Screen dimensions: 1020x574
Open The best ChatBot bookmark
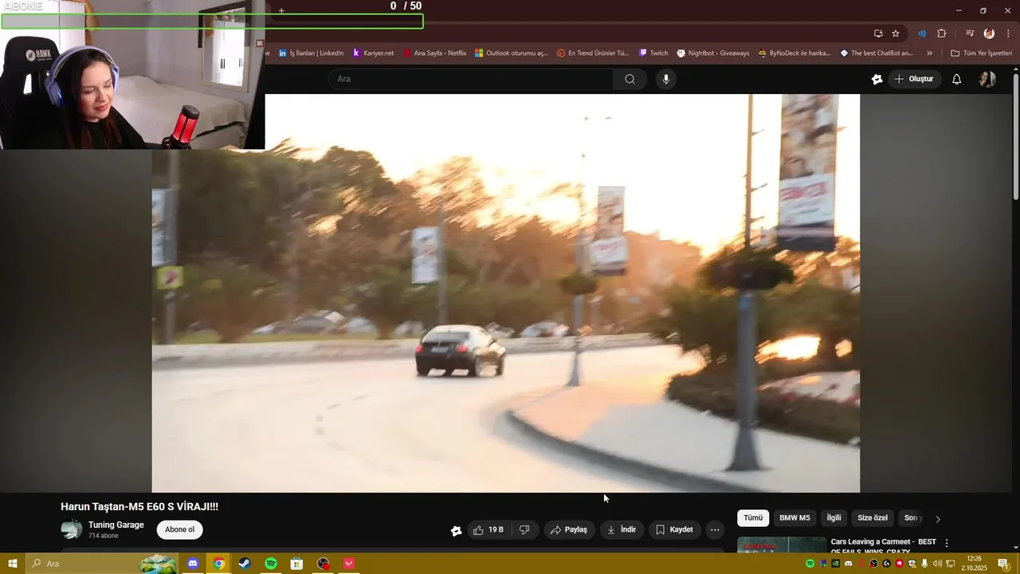click(877, 53)
